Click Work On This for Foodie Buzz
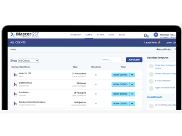 pyautogui.click(x=120, y=94)
